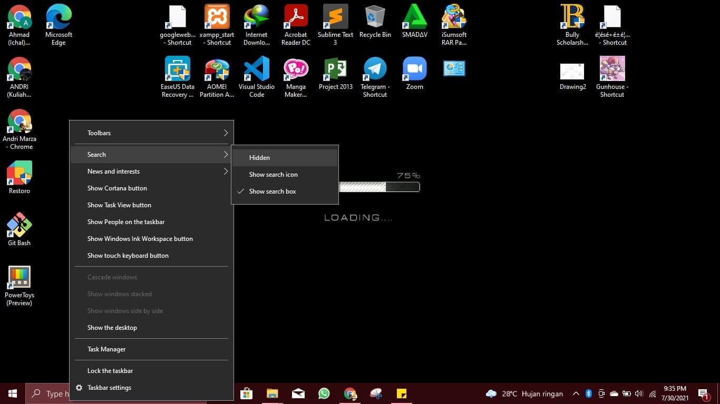Screen dimensions: 720x404
Task: Click the WhatsApp icon in the taskbar
Action: (x=324, y=393)
